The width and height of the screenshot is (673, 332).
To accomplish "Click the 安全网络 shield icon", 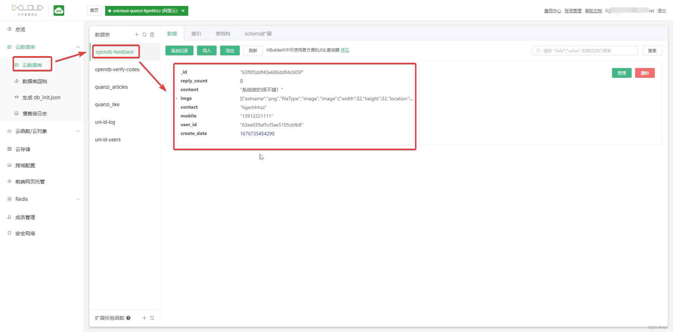I will tap(9, 233).
